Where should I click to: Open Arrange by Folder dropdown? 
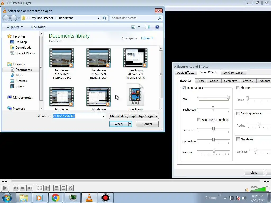click(x=147, y=38)
